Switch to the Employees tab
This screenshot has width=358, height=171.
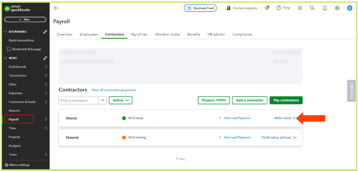(89, 34)
